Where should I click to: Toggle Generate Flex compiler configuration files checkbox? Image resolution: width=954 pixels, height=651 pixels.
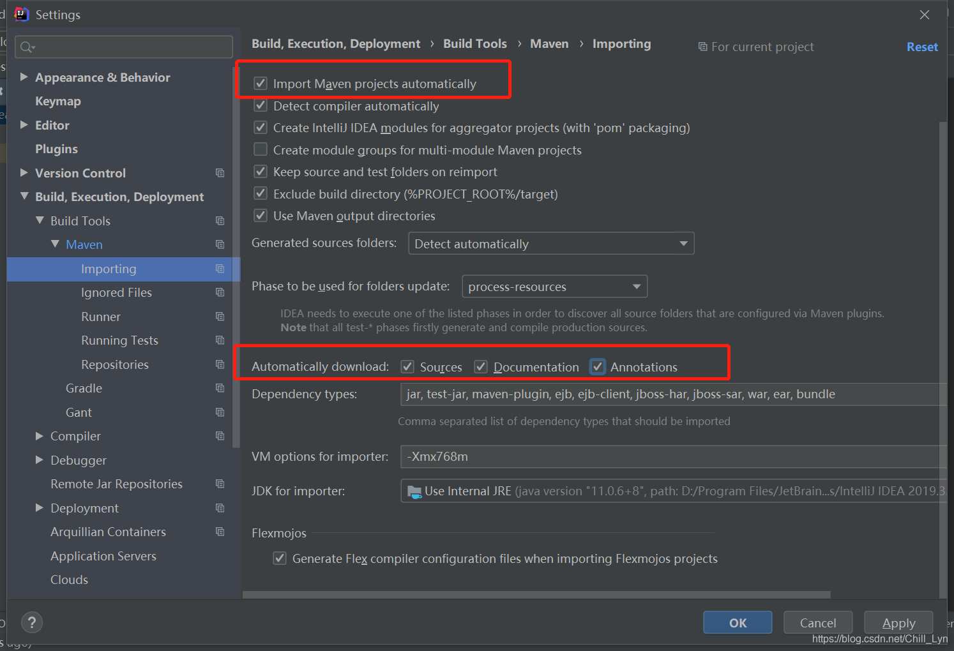(x=280, y=558)
